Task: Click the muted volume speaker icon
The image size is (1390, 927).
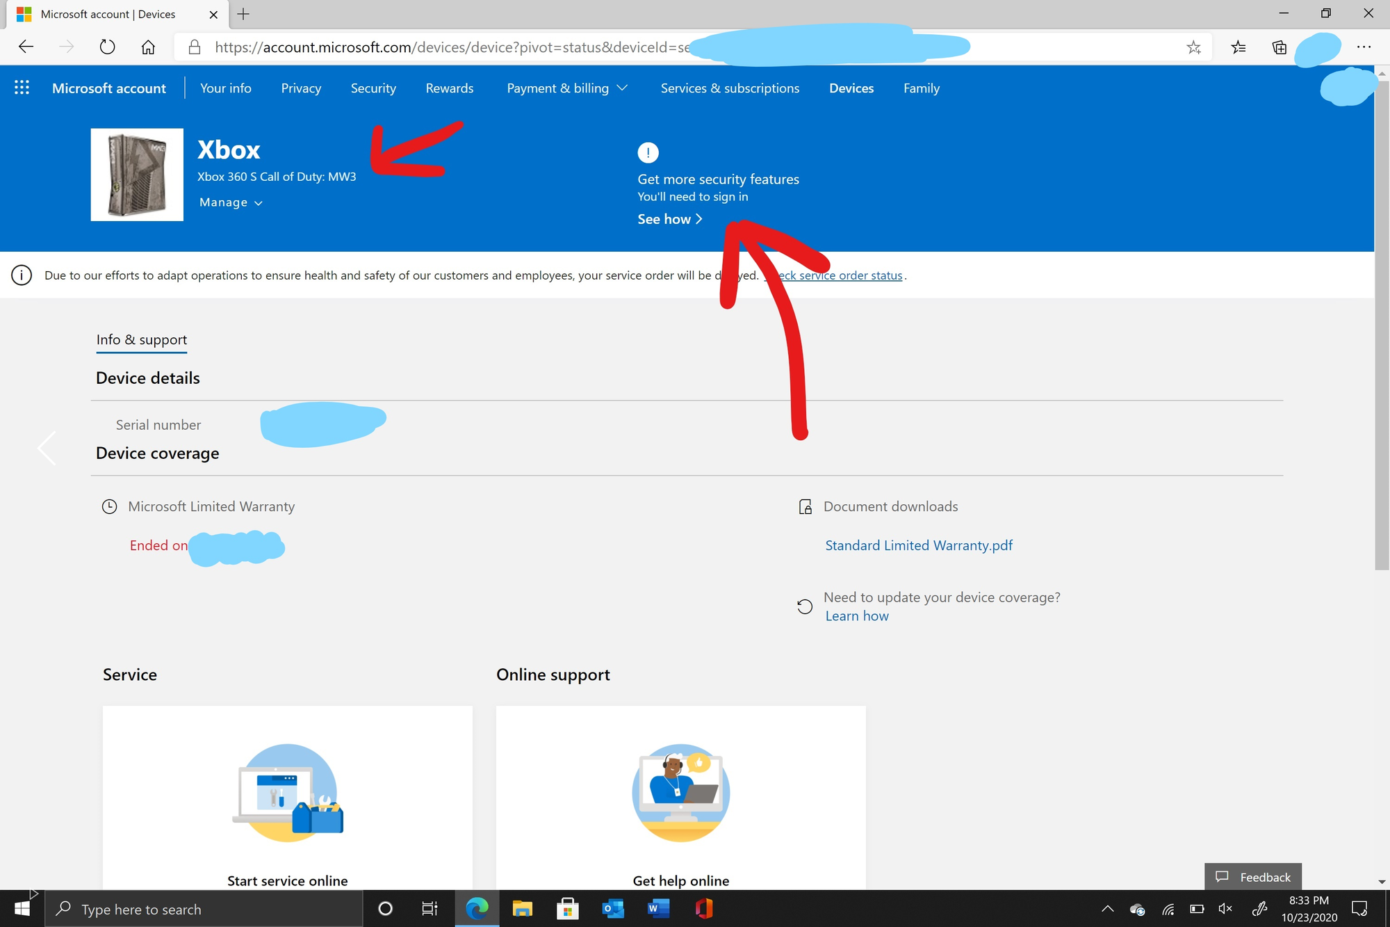Action: [x=1226, y=909]
